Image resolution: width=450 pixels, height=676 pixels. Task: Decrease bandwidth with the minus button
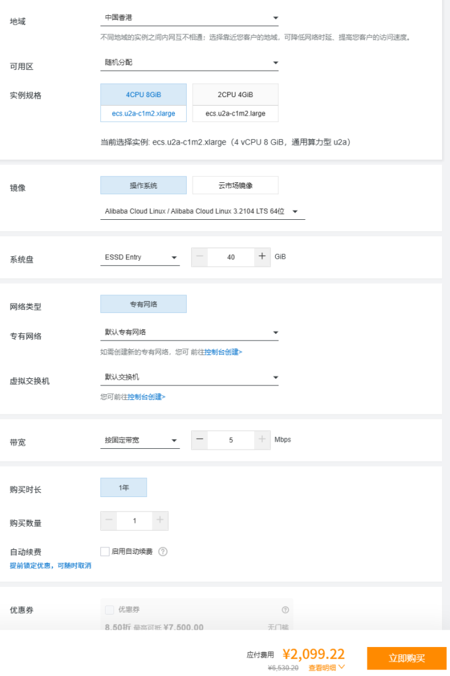tap(199, 440)
